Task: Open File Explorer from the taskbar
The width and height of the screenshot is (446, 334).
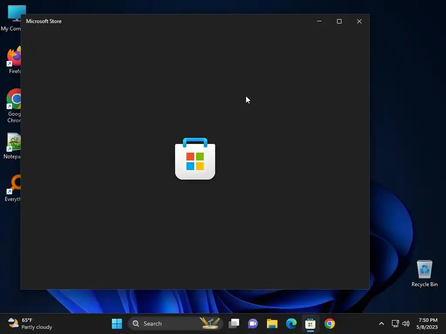Action: tap(272, 324)
